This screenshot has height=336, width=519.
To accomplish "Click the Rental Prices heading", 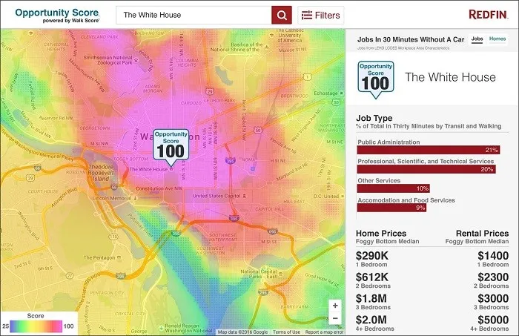I will tap(482, 234).
